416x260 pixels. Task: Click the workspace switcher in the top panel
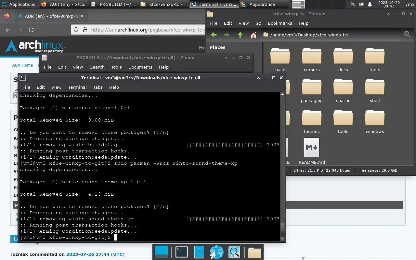click(x=298, y=4)
